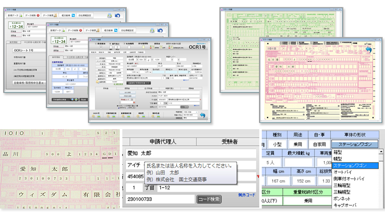385x212 pixels.
Task: Click scrollbar up arrow of 車体の形状 list
Action: pyautogui.click(x=381, y=152)
